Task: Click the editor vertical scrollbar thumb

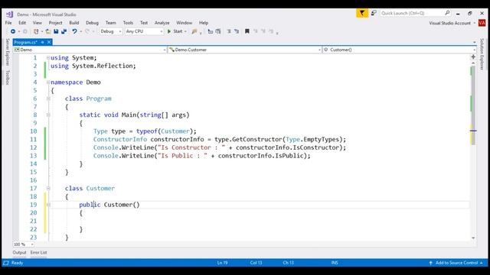Action: (x=473, y=105)
